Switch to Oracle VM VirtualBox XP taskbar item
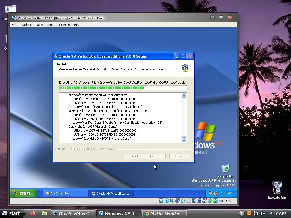291x218 pixels. pos(111,194)
